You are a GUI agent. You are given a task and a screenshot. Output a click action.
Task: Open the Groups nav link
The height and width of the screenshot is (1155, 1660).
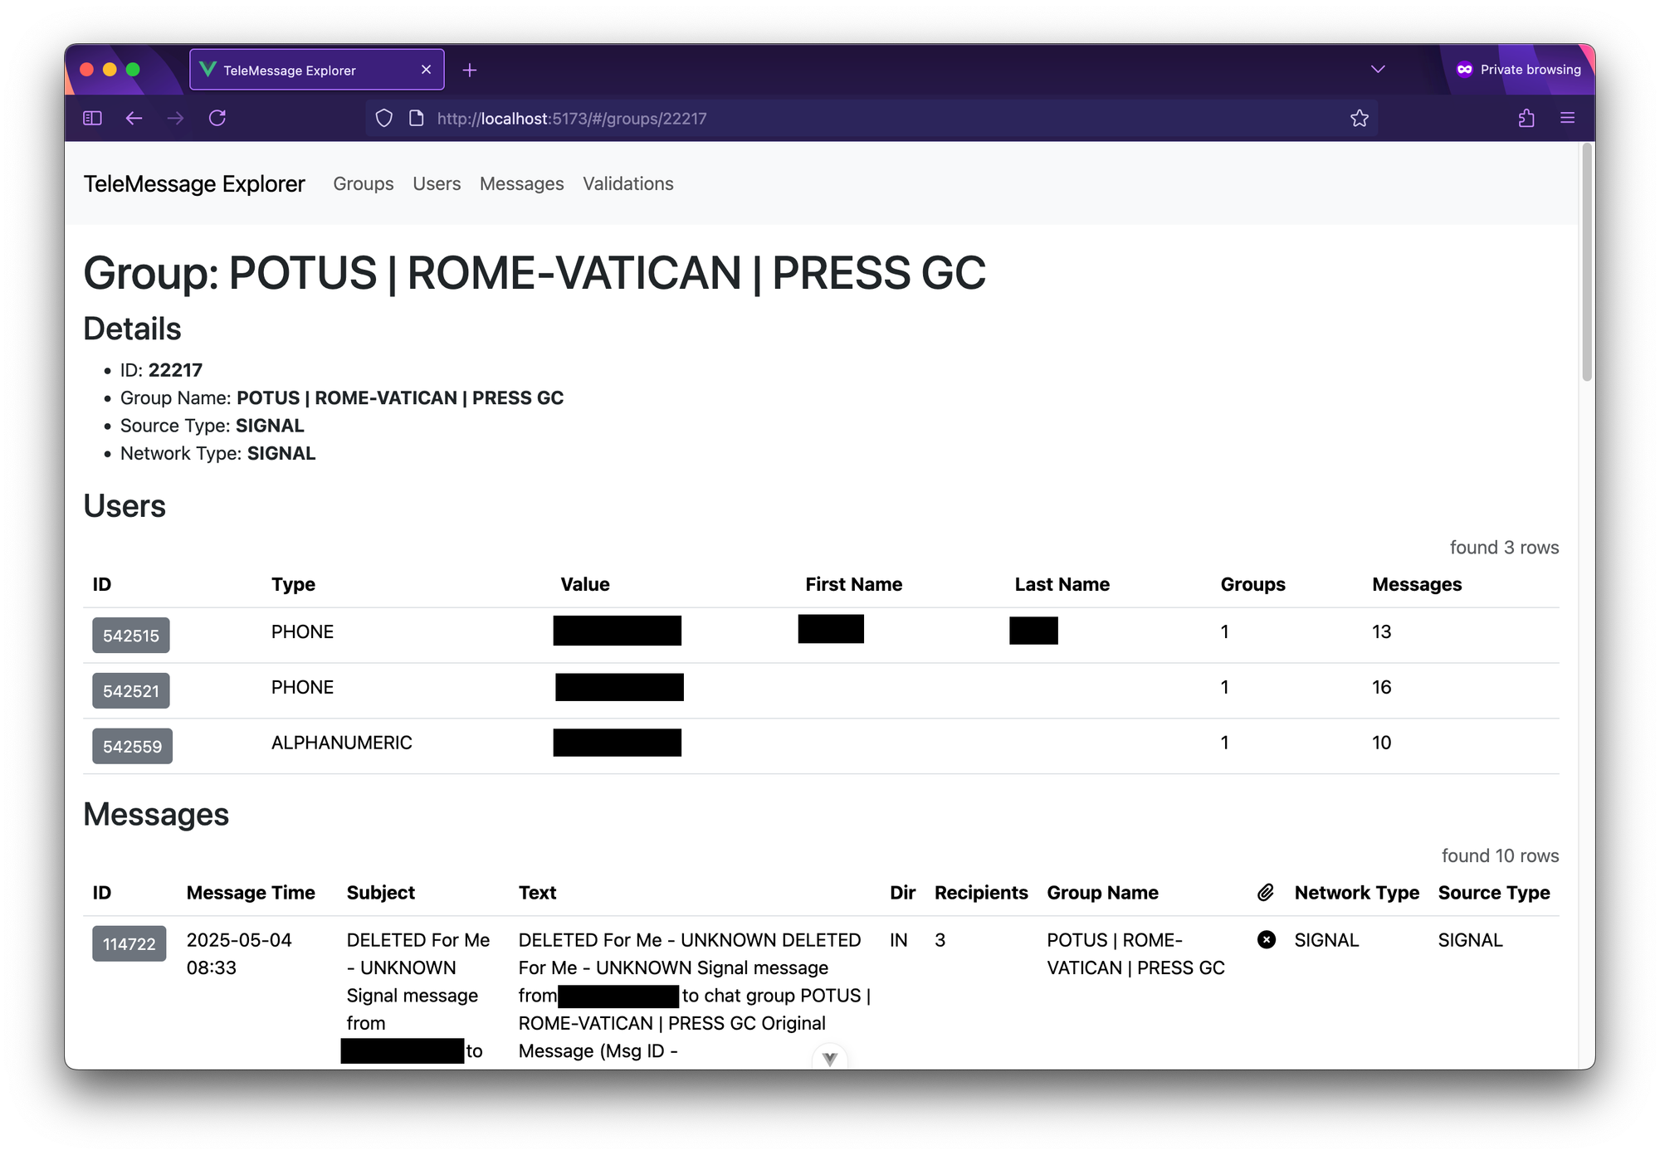coord(363,183)
